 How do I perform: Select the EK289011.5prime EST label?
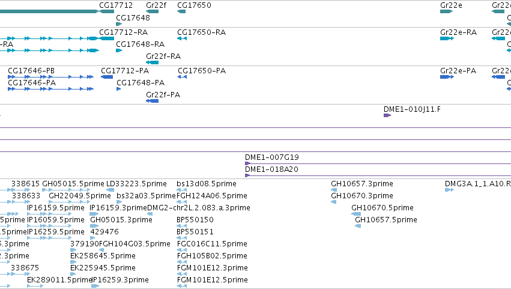pyautogui.click(x=59, y=280)
